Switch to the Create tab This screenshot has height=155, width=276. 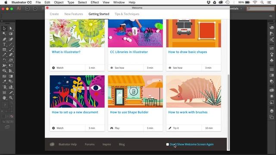coord(54,14)
